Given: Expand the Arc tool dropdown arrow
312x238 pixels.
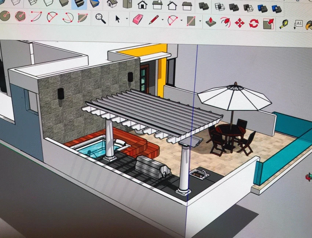Looking at the screenshot, I should (181, 21).
